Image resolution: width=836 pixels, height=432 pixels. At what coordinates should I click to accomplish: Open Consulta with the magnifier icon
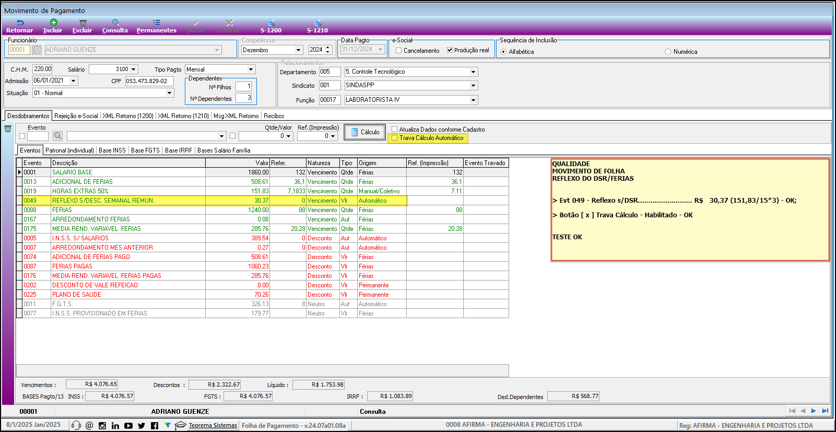point(115,22)
